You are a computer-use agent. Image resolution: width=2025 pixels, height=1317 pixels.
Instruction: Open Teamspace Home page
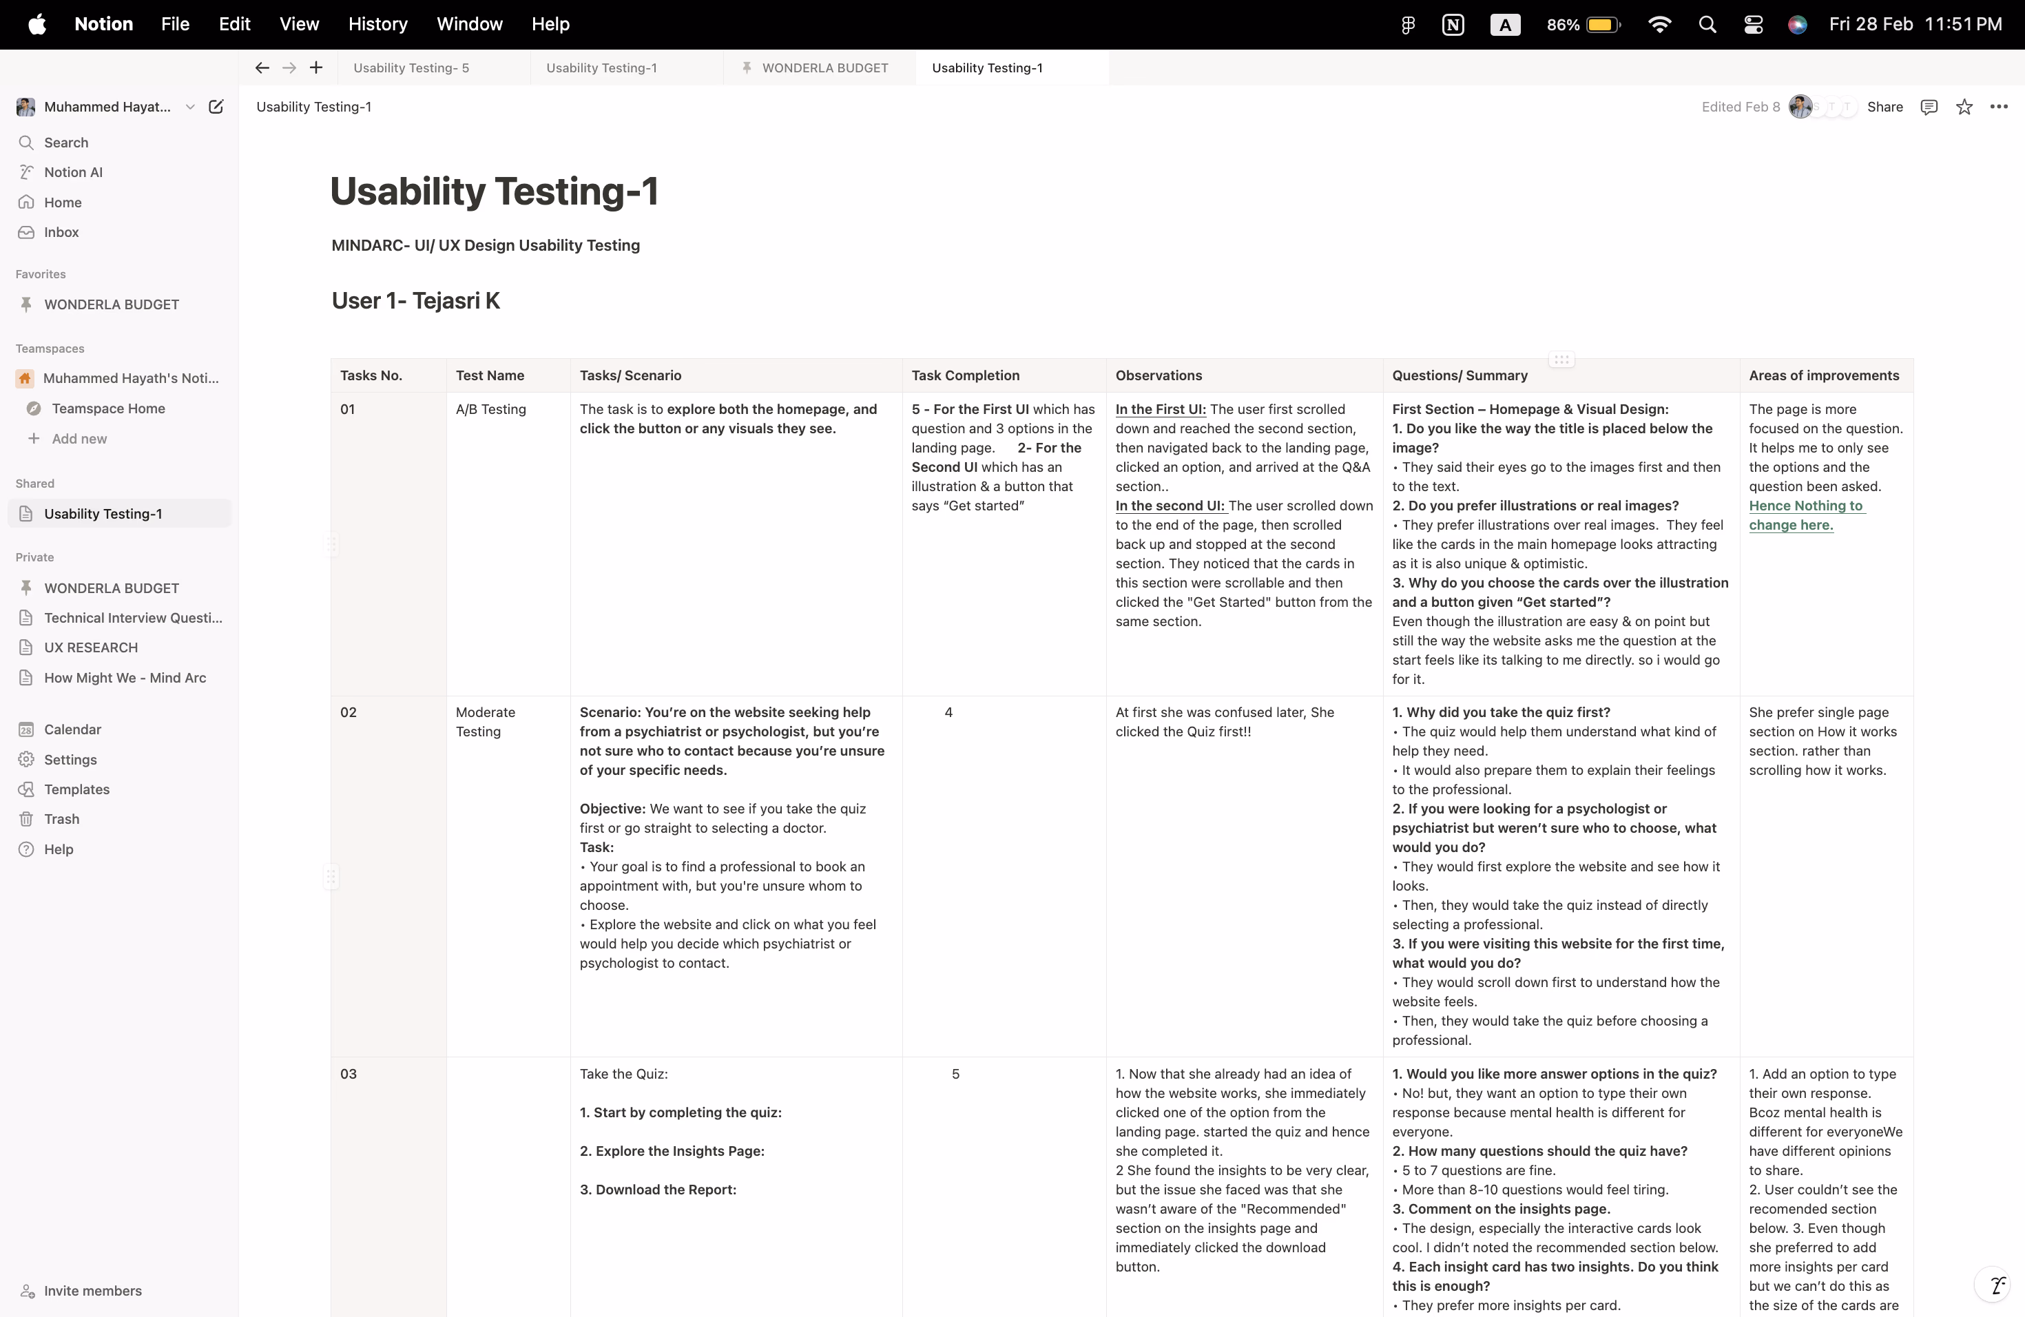(x=119, y=408)
